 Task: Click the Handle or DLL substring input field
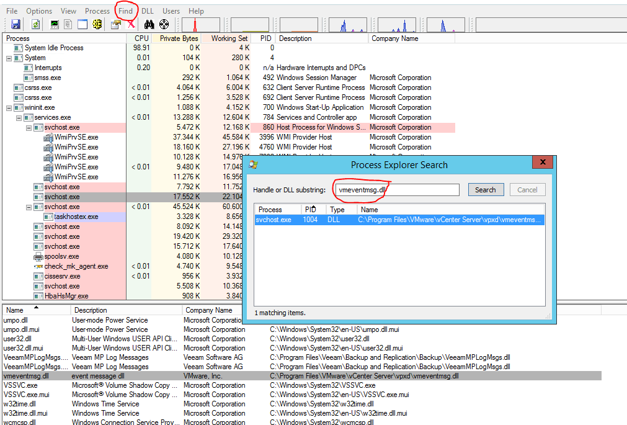pos(397,190)
